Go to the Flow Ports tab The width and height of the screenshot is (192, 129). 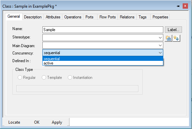pyautogui.click(x=108, y=17)
